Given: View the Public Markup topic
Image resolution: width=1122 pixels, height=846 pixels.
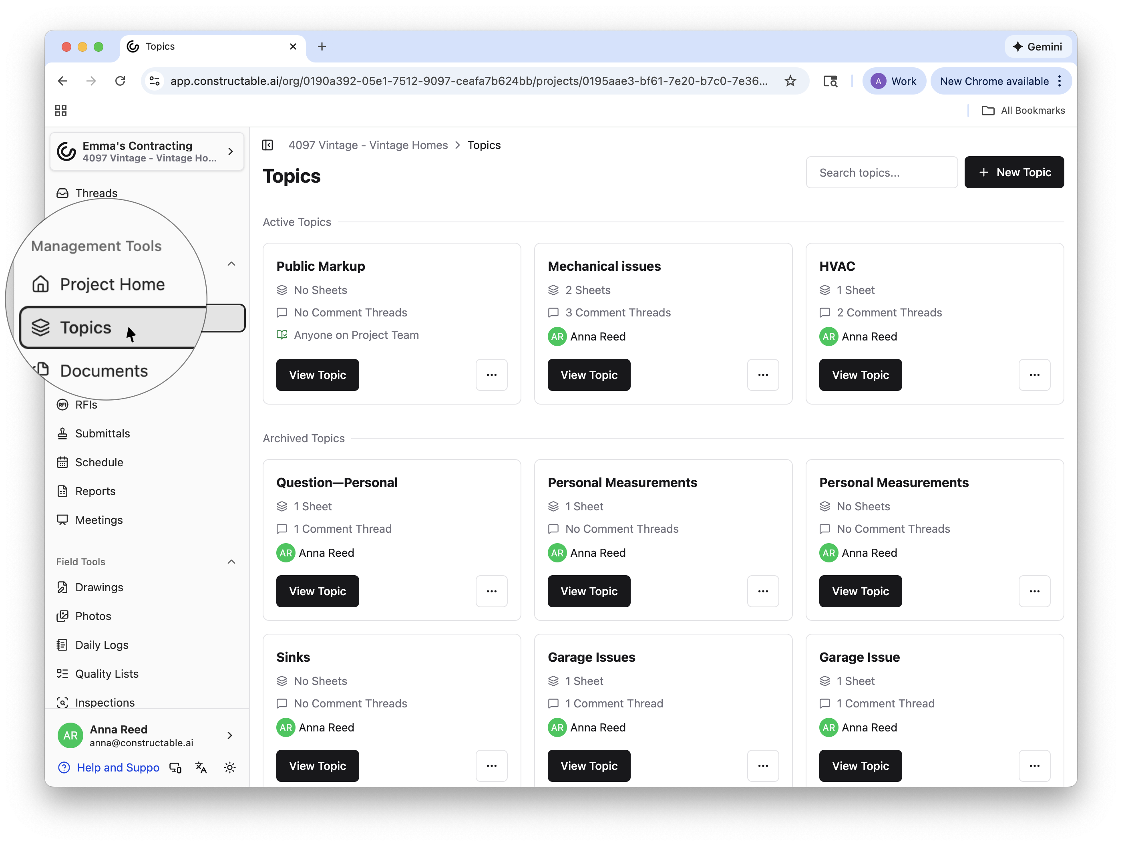Looking at the screenshot, I should coord(318,375).
